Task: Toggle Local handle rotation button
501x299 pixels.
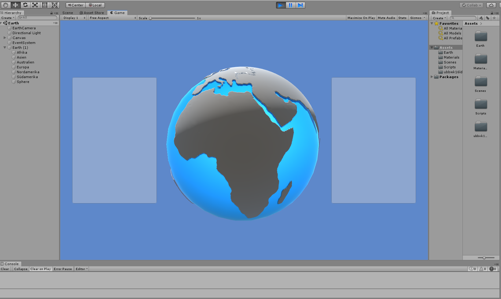Action: pos(95,5)
